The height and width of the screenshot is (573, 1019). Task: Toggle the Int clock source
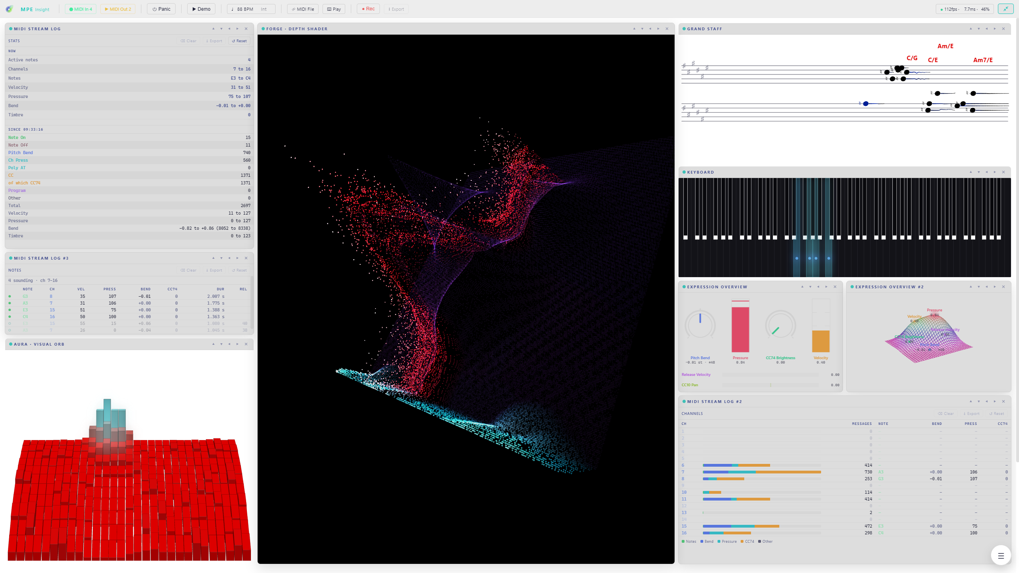pyautogui.click(x=264, y=9)
